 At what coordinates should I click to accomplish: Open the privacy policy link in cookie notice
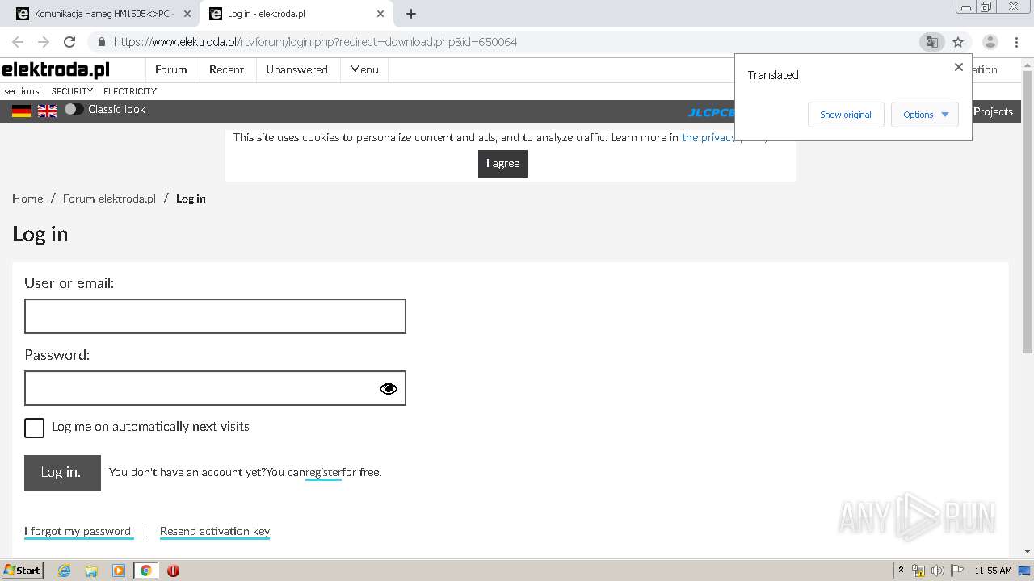(708, 137)
